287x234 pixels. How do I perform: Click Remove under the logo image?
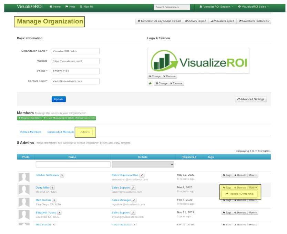click(170, 77)
